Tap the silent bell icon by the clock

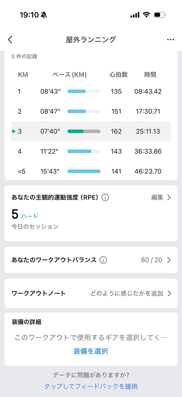pyautogui.click(x=44, y=15)
